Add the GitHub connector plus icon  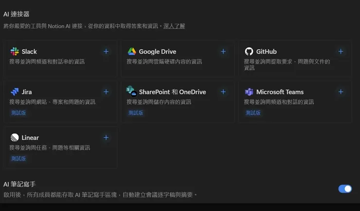pyautogui.click(x=341, y=51)
